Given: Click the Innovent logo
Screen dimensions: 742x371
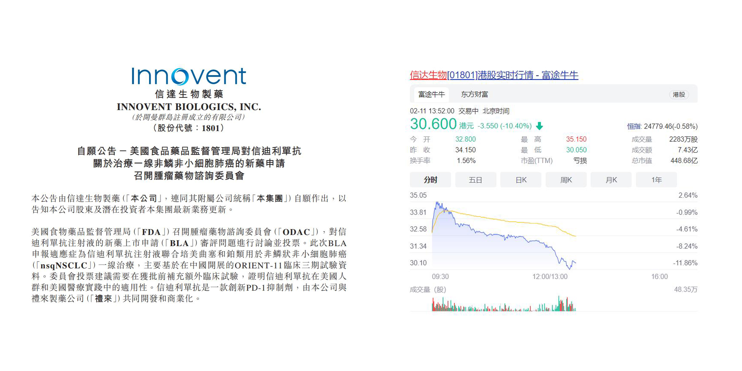Looking at the screenshot, I should click(189, 76).
